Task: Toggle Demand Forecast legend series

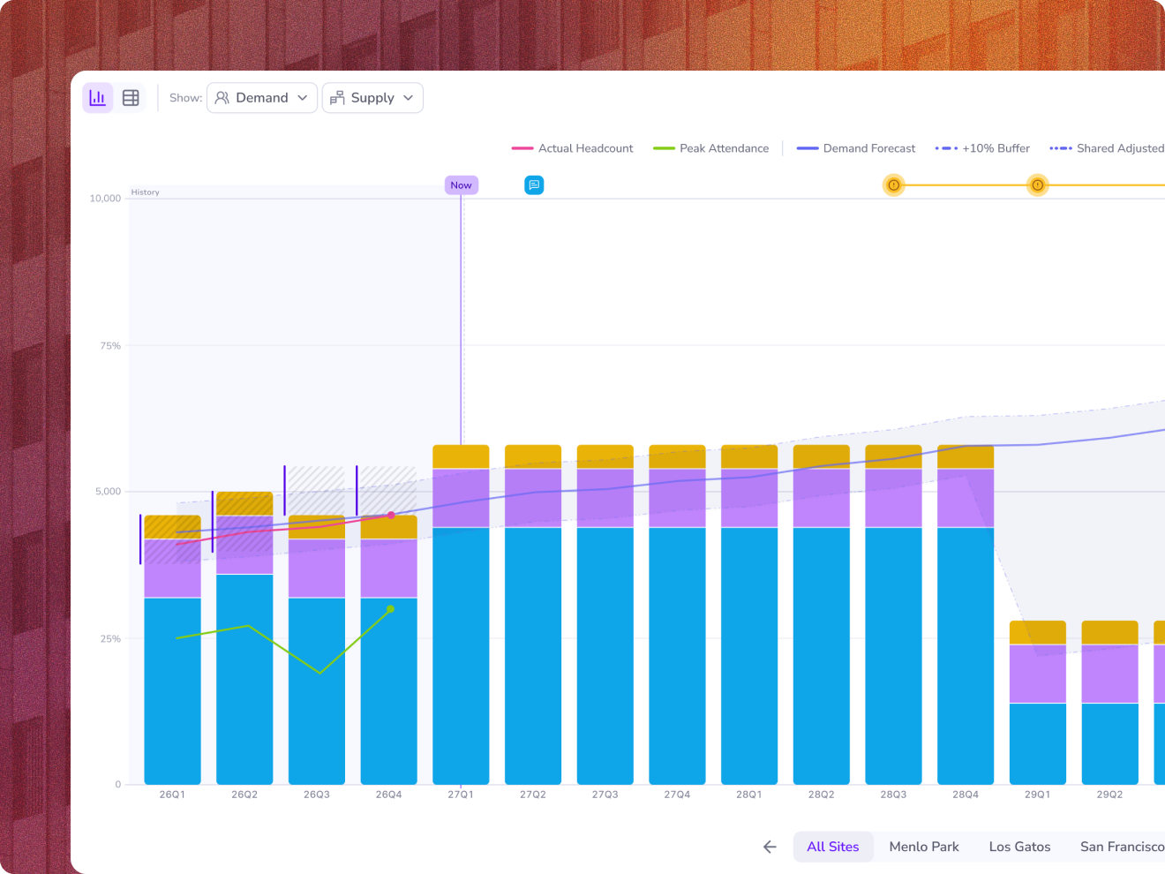Action: [x=856, y=148]
